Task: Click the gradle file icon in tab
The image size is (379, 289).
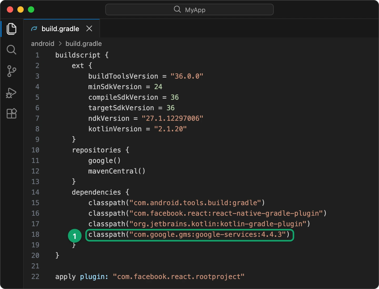Action: 34,28
